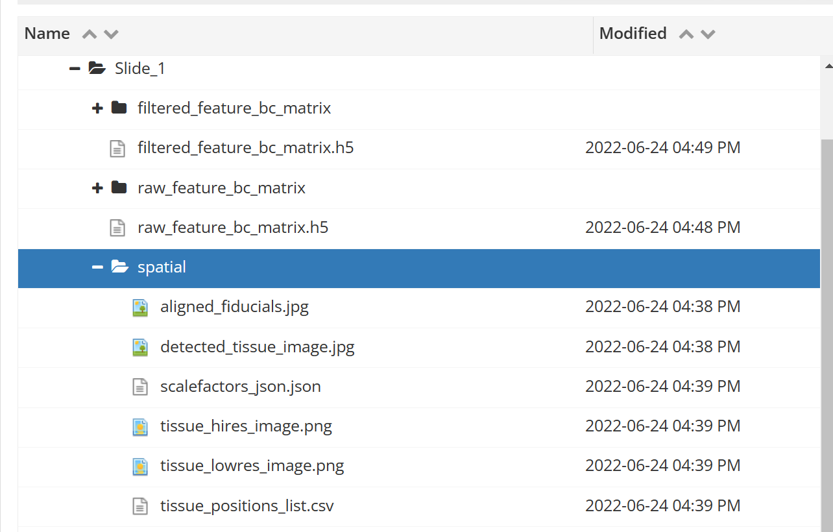This screenshot has width=833, height=532.
Task: Sort Modified column ascending
Action: point(686,34)
